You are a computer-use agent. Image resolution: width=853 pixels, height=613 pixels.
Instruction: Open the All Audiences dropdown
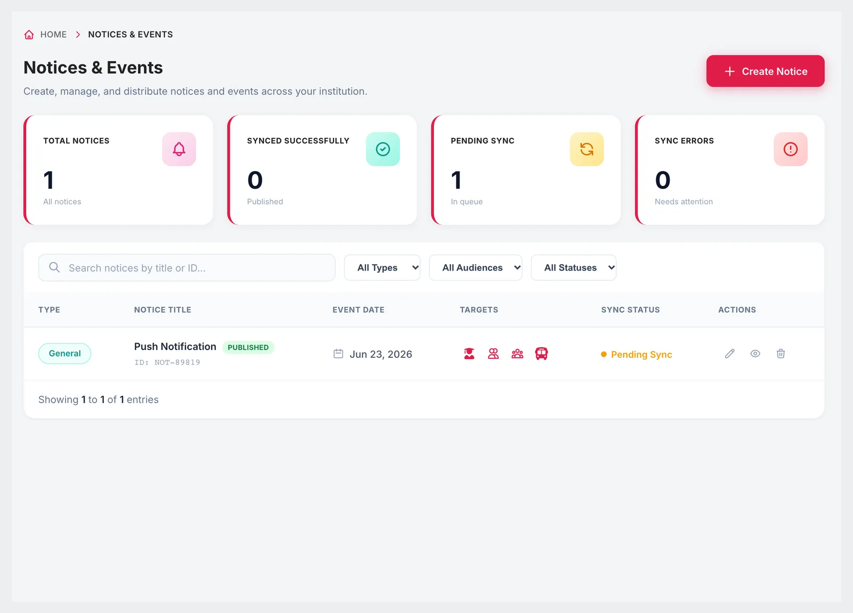click(476, 267)
